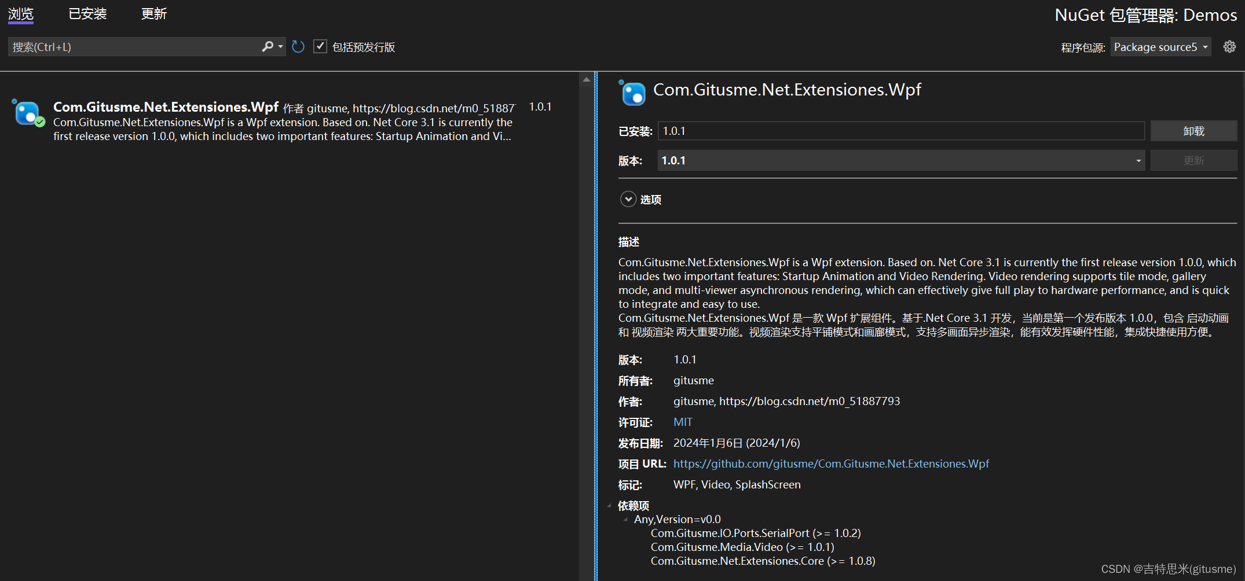This screenshot has height=581, width=1245.
Task: Click the package icon in the results list
Action: (x=27, y=113)
